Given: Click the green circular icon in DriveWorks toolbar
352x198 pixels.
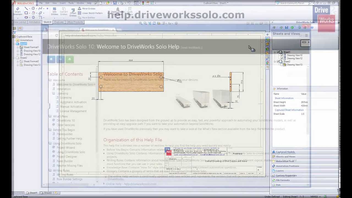Looking at the screenshot, I should pos(292,28).
